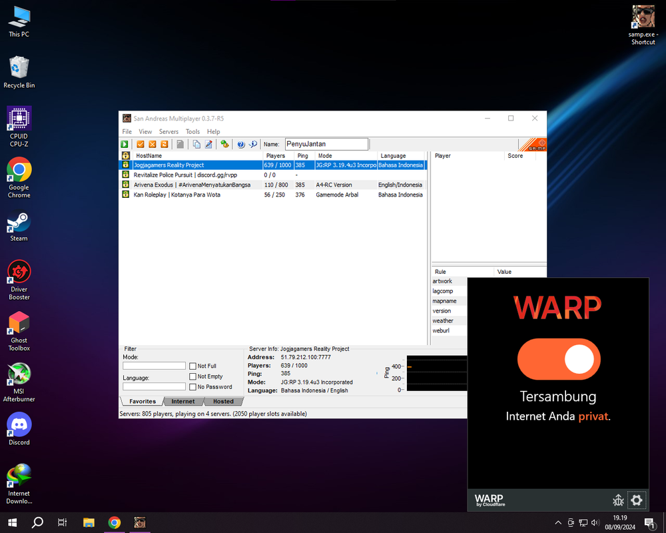The image size is (666, 533).
Task: Open the Help menu
Action: click(213, 132)
